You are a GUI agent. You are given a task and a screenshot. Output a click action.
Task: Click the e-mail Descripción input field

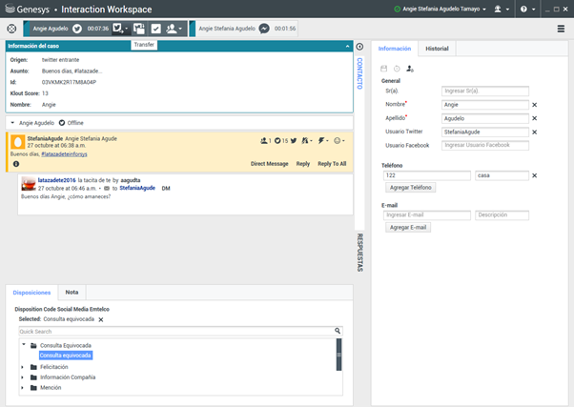pos(502,215)
